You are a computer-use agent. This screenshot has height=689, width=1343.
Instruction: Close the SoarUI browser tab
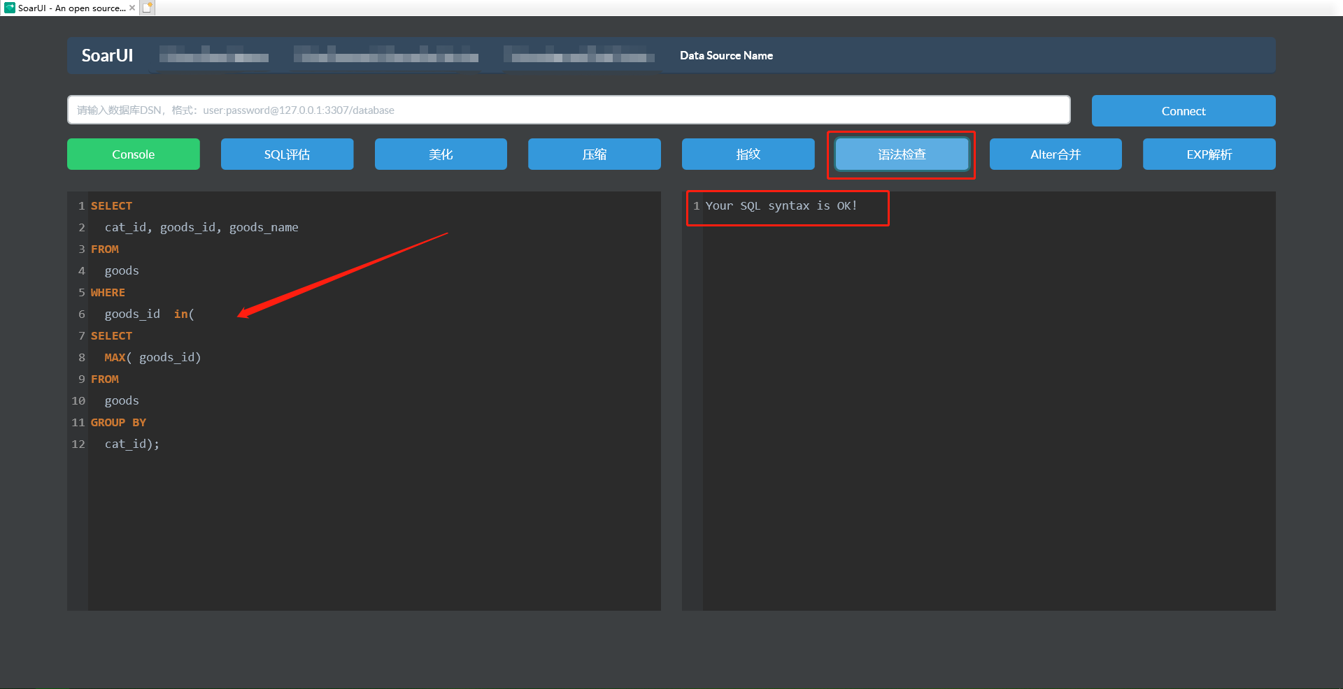(132, 8)
